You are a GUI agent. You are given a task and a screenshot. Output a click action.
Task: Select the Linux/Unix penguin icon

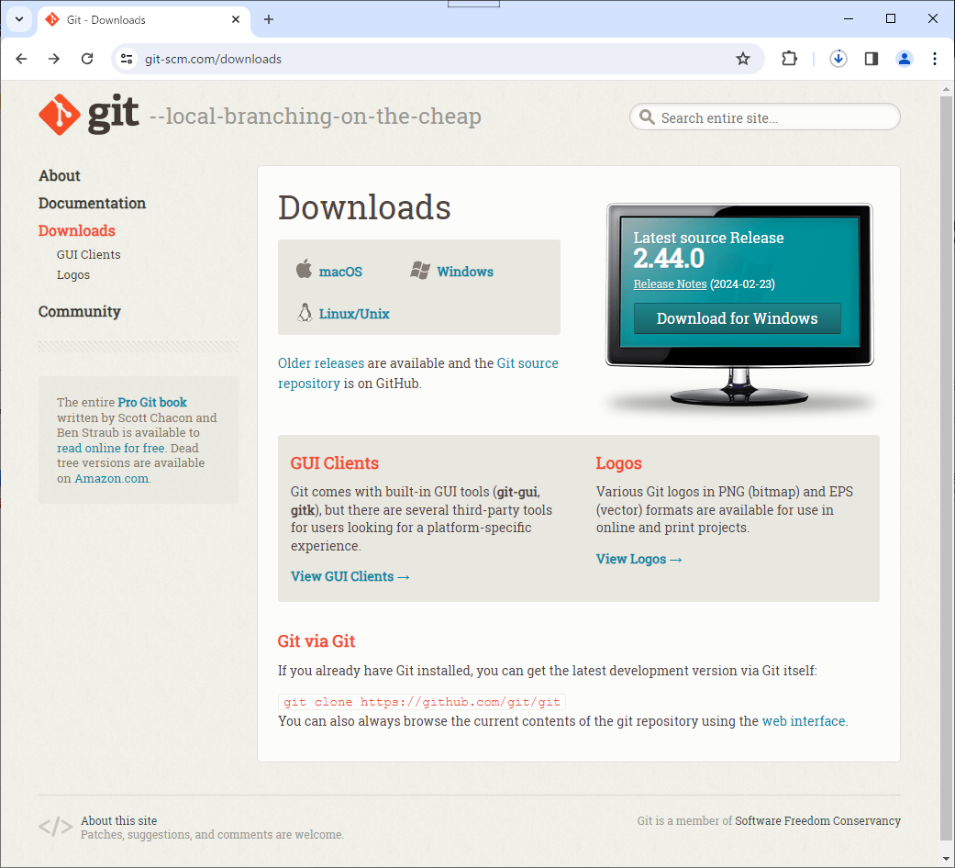[x=304, y=313]
